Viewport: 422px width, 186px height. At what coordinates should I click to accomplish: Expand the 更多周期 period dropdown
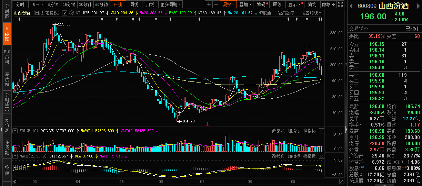[170, 4]
